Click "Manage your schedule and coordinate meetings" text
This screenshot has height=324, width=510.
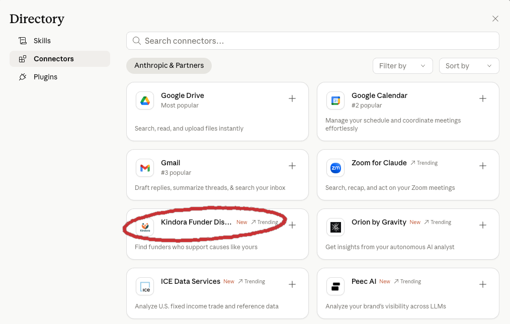tap(393, 125)
